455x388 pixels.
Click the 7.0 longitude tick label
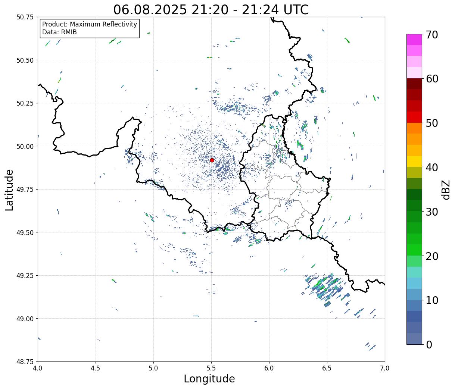(385, 368)
